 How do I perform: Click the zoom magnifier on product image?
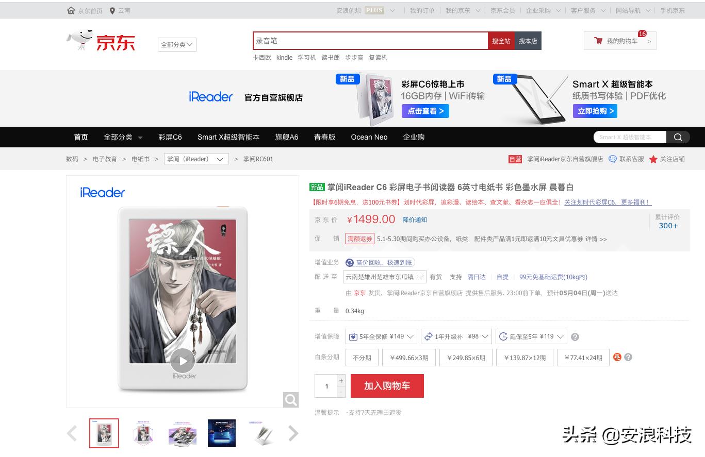(290, 399)
